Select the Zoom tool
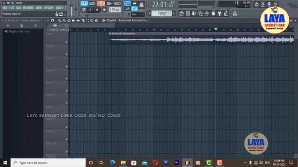The image size is (298, 167). pyautogui.click(x=92, y=20)
